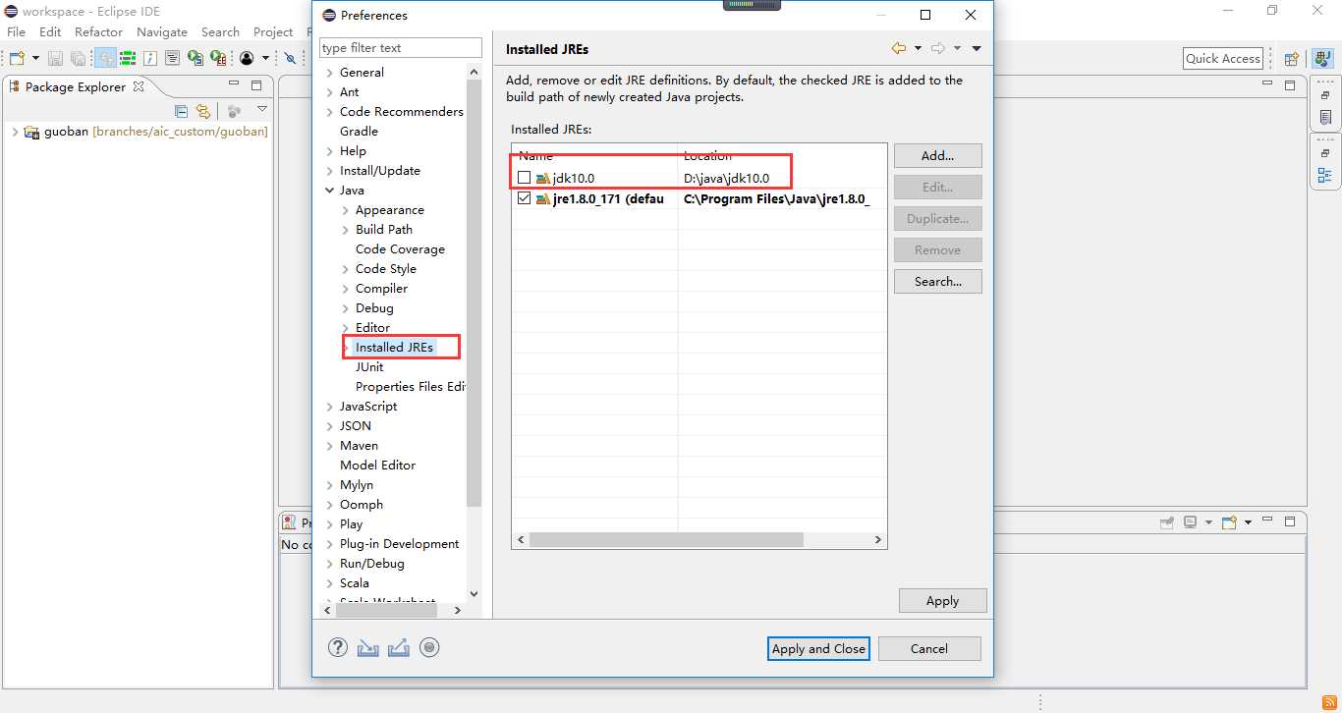Click the user account profile toolbar icon
Viewport: 1342px width, 713px height.
coord(247,58)
